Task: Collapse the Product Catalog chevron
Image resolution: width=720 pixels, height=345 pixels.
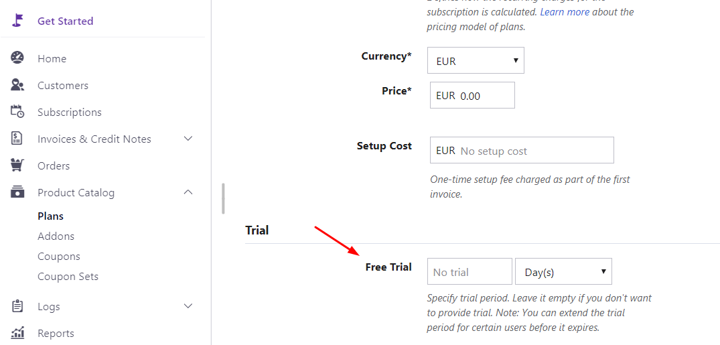Action: coord(188,192)
